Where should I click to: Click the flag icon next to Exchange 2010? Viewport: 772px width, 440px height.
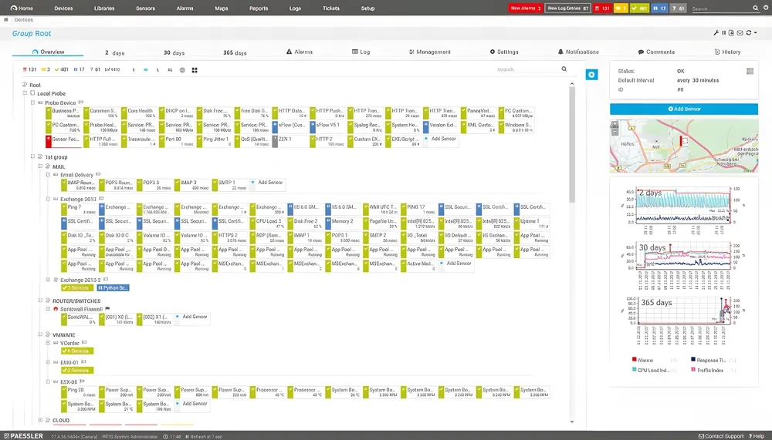101,199
